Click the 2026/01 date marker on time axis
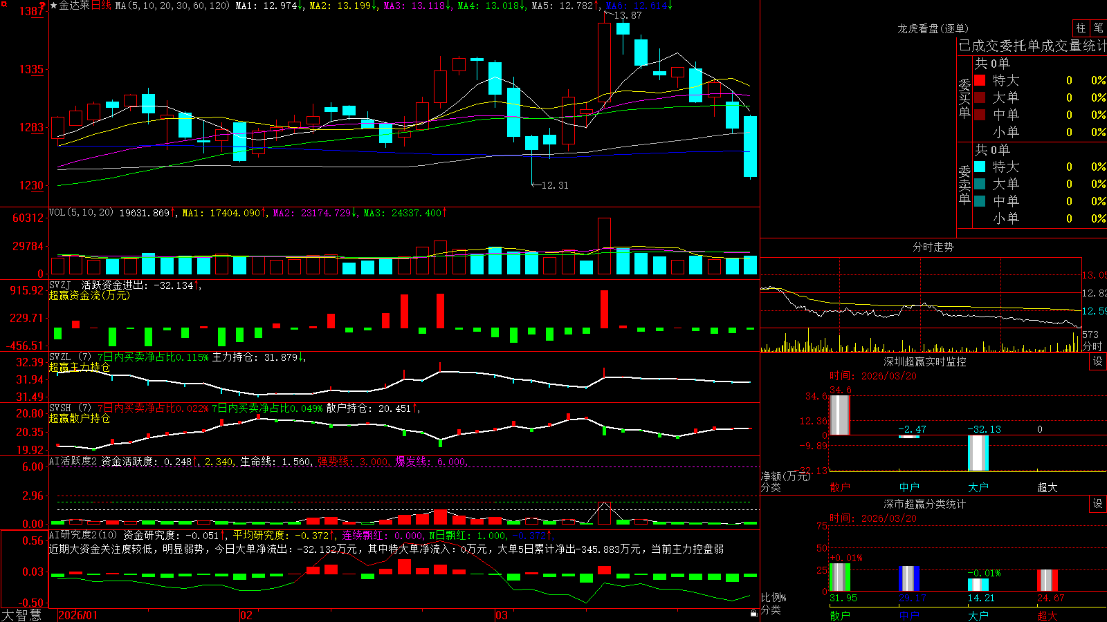 78,615
